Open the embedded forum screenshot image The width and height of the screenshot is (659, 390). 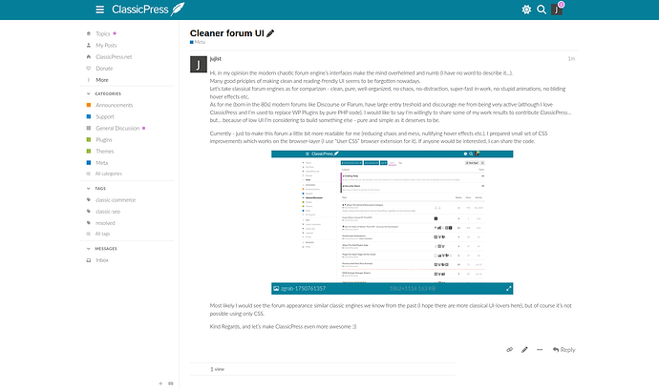tap(393, 216)
